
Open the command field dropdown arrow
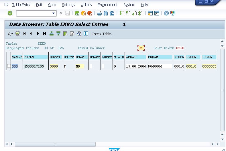click(x=54, y=13)
